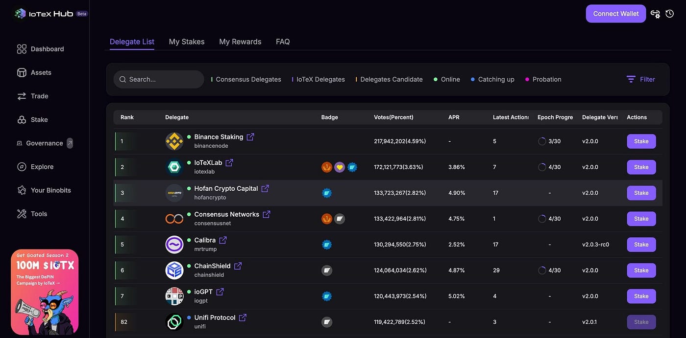Expand the Governance external menu item
Viewport: 686px width, 338px height.
click(x=45, y=143)
